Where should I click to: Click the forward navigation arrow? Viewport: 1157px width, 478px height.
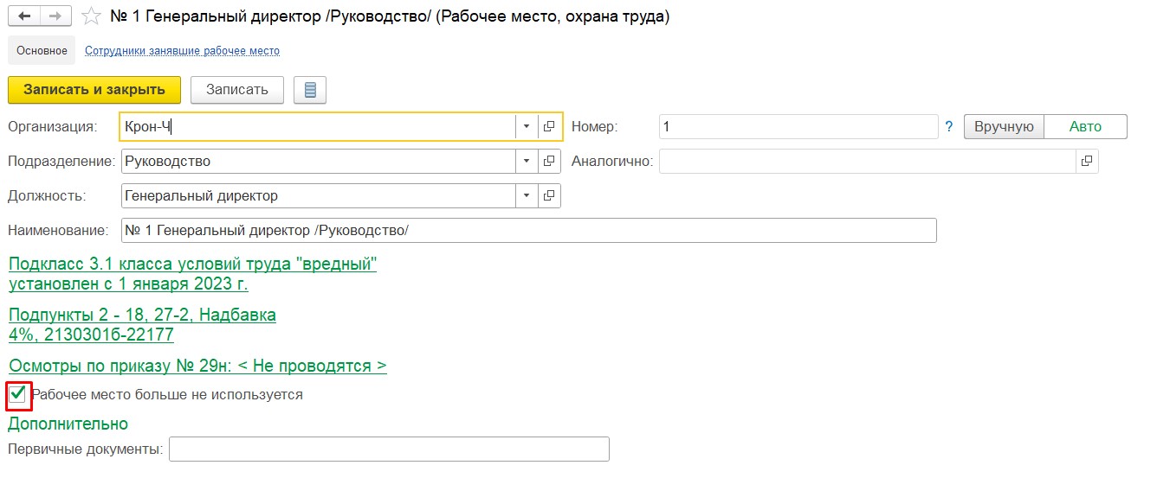click(x=55, y=16)
